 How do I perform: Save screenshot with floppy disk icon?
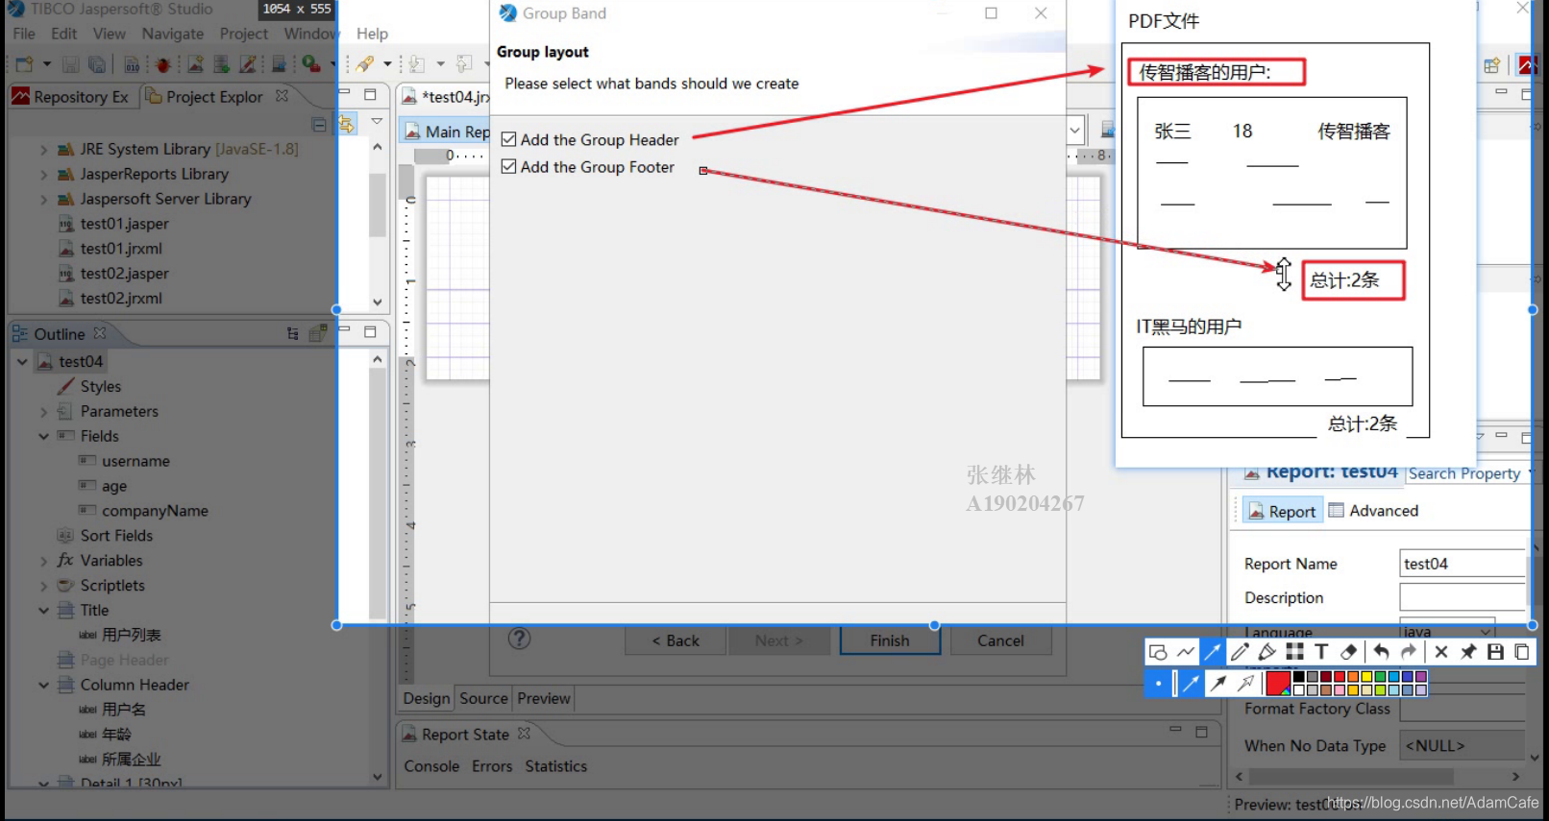tap(1495, 652)
